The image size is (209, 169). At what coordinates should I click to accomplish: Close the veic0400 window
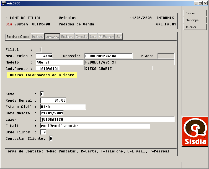205,3
